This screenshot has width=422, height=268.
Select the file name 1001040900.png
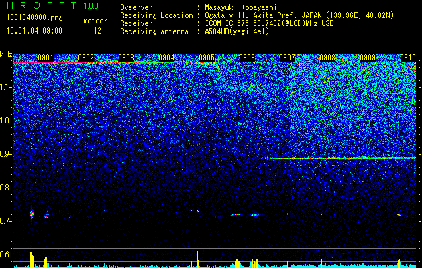pos(35,17)
